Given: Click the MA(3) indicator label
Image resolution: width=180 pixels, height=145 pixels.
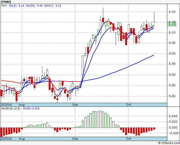Looking at the screenshot, I should (x=13, y=6).
